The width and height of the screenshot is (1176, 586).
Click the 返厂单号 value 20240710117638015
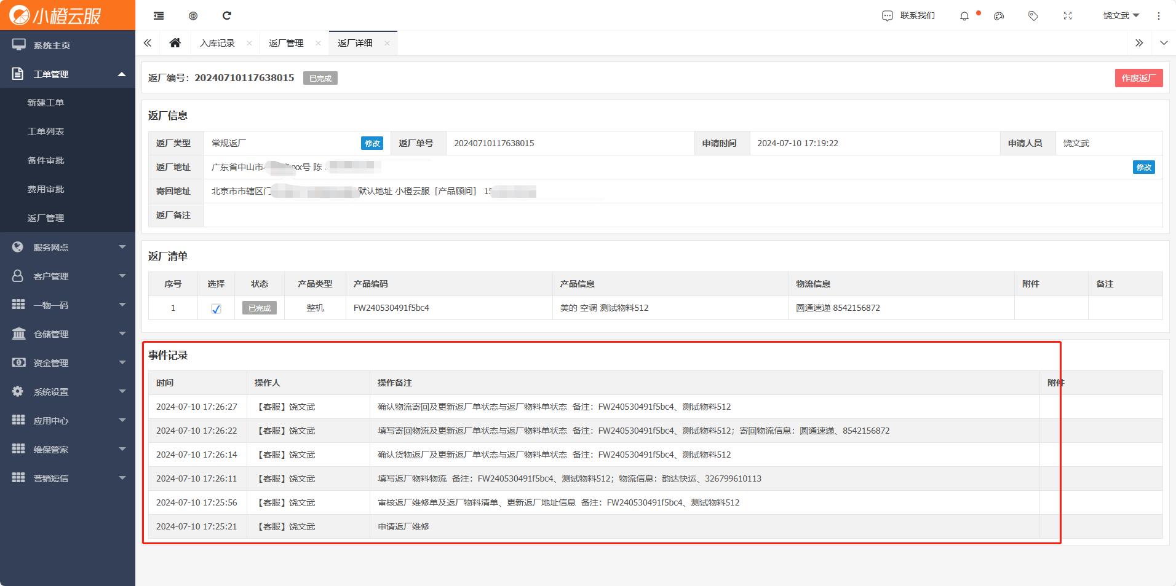coord(494,143)
